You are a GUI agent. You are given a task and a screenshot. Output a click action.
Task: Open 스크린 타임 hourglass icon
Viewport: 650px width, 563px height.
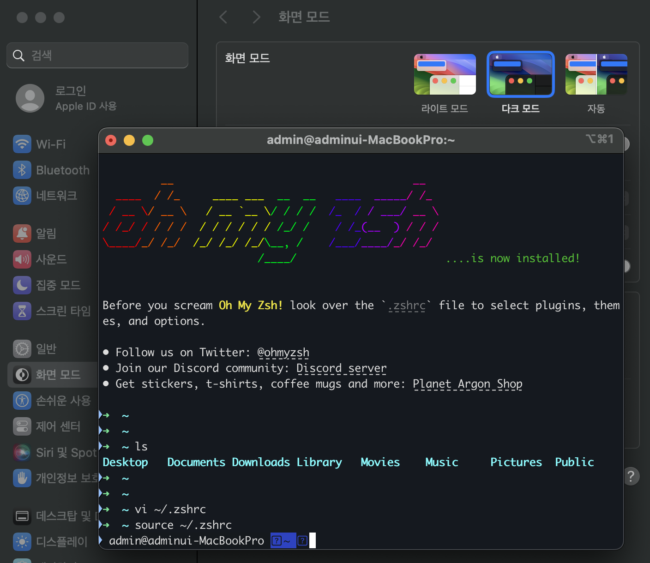click(x=22, y=311)
